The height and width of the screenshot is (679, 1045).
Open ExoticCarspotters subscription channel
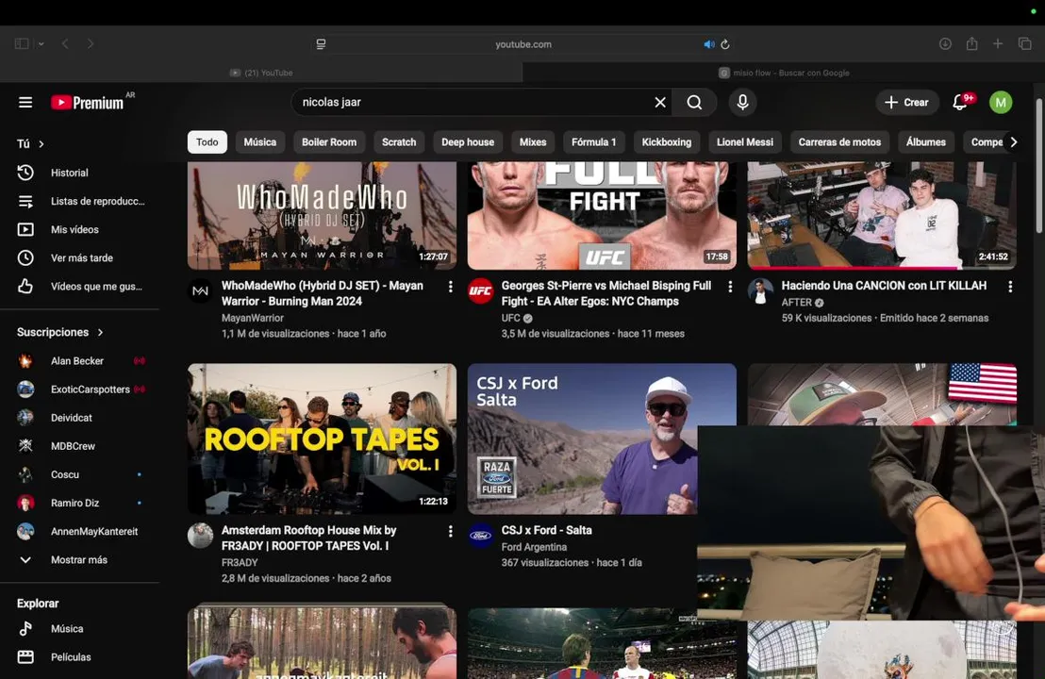click(x=80, y=389)
